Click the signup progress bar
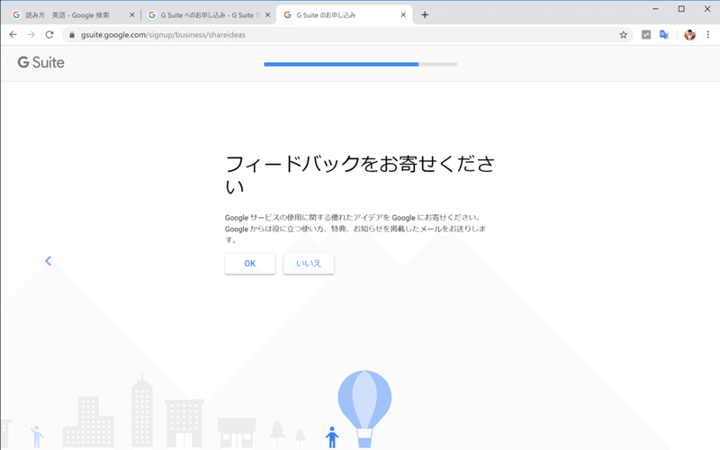 tap(361, 64)
